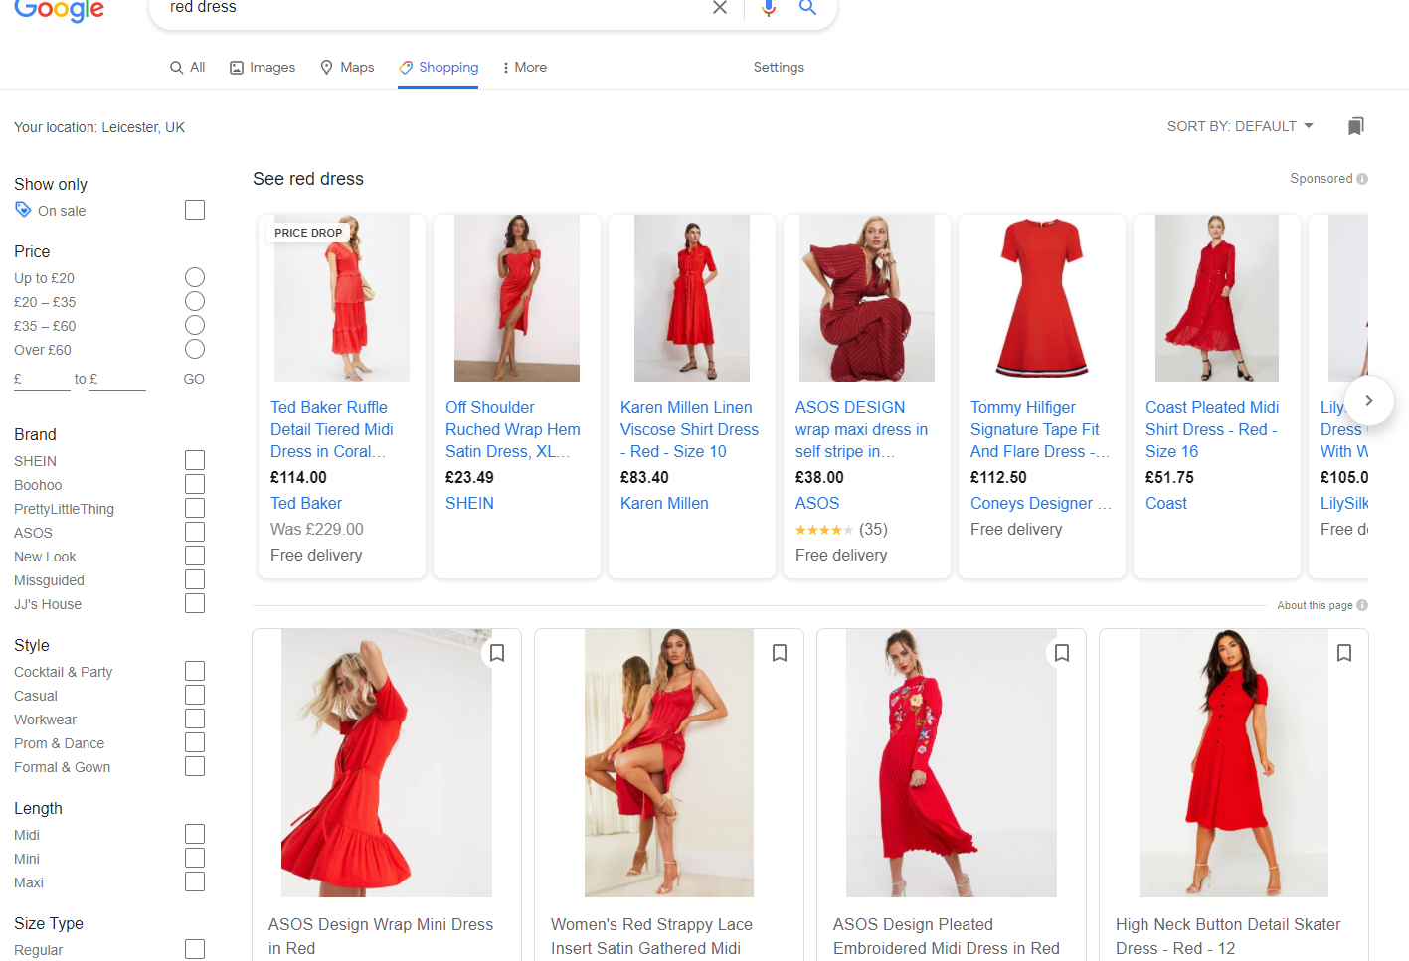The width and height of the screenshot is (1409, 961).
Task: Check the SHEIN brand filter
Action: (x=195, y=460)
